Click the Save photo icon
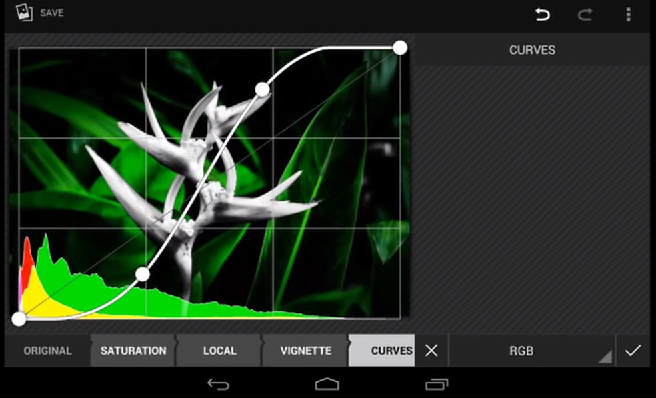This screenshot has height=398, width=656. coord(25,13)
